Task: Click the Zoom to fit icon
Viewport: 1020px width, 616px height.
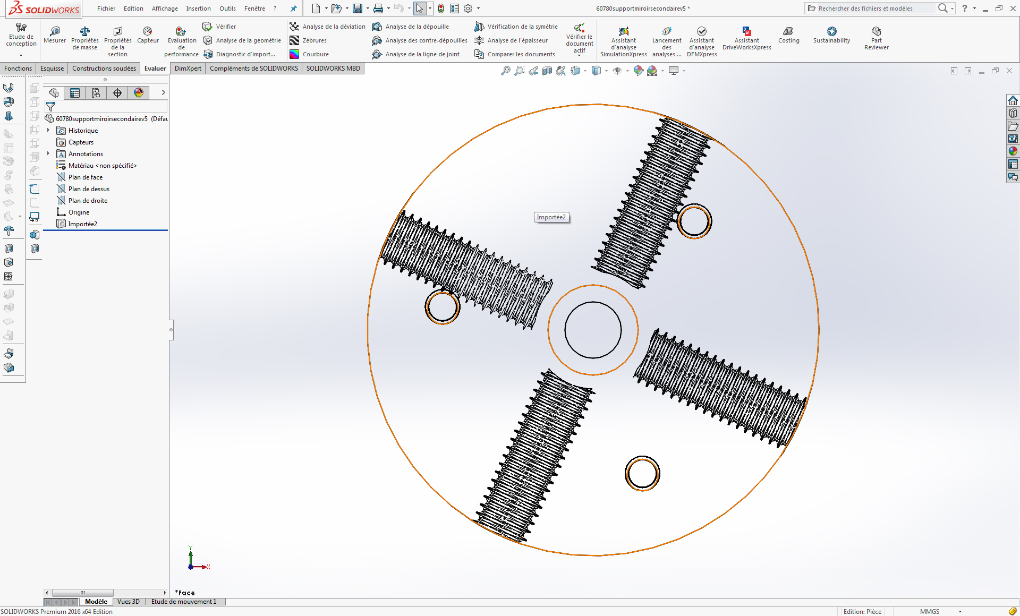Action: 506,71
